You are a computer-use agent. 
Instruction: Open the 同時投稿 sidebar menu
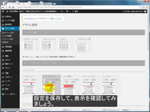8,47
